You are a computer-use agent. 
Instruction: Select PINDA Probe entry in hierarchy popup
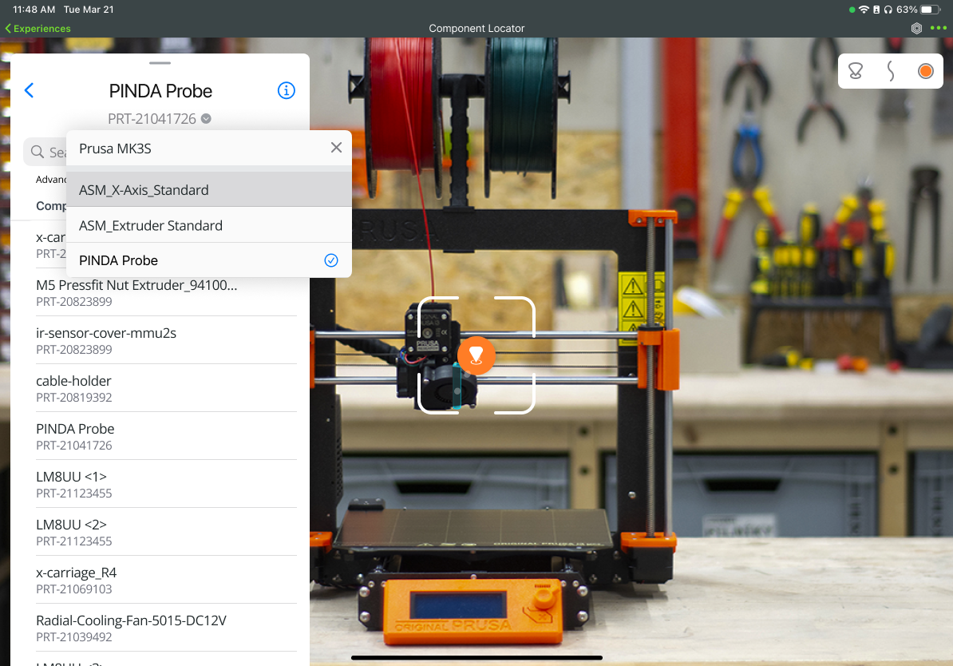209,260
